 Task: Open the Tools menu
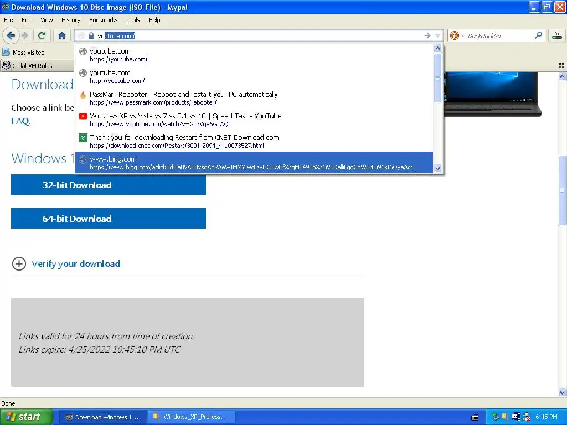(133, 20)
